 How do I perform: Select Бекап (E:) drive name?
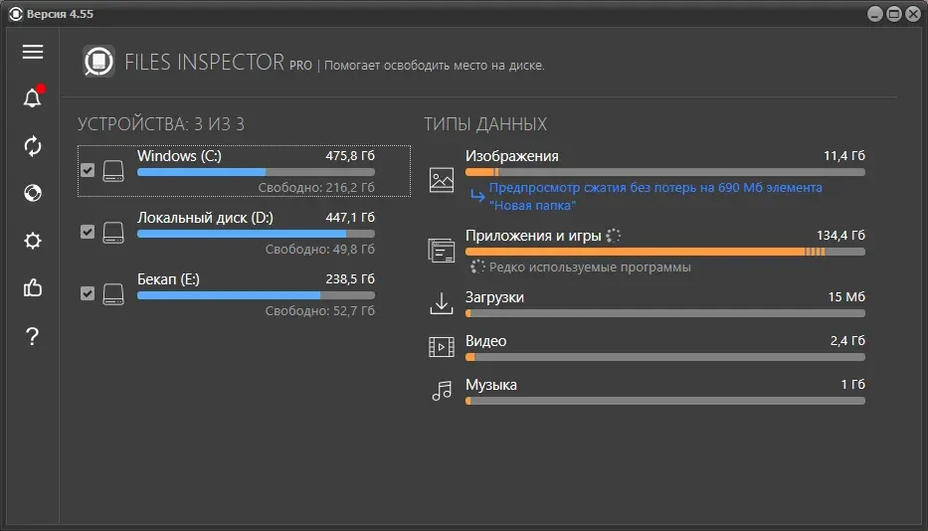(169, 278)
